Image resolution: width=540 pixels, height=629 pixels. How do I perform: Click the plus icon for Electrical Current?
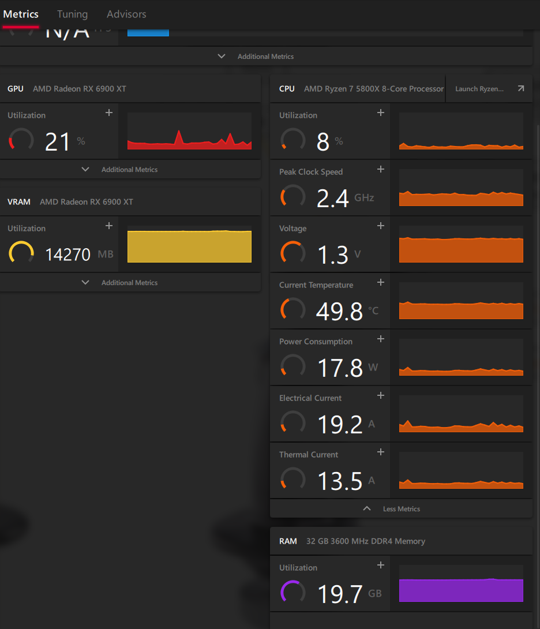(381, 395)
